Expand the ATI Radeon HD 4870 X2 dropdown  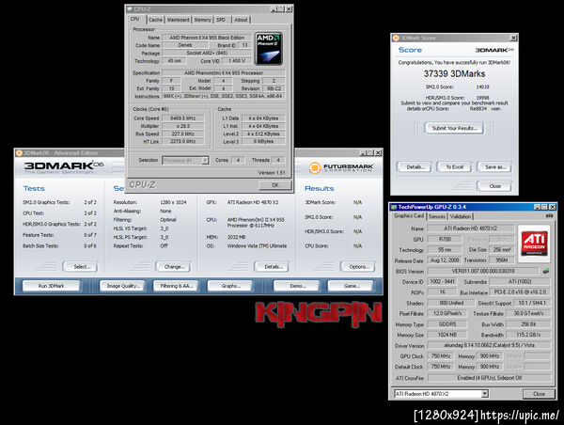[x=441, y=394]
